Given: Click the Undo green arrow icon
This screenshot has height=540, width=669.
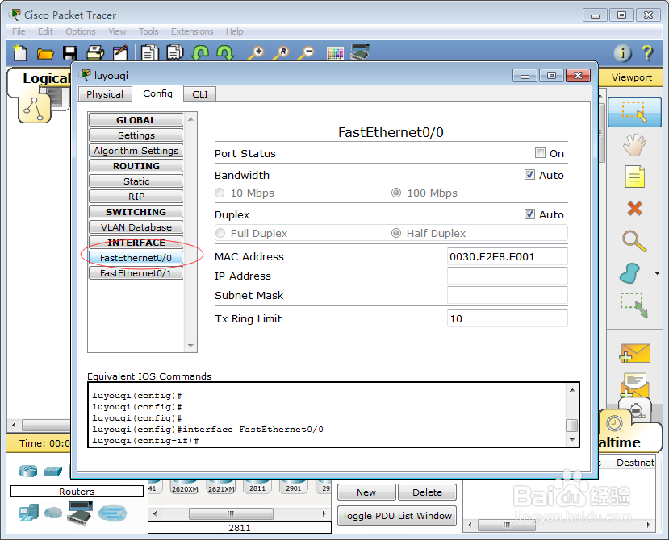Looking at the screenshot, I should pyautogui.click(x=200, y=53).
